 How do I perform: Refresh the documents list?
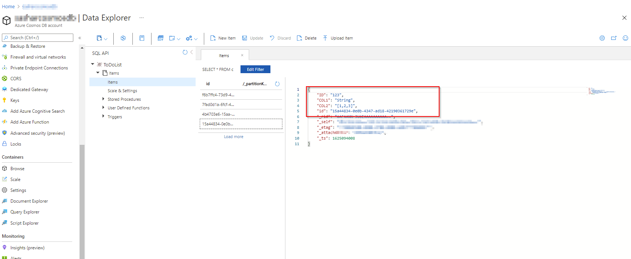click(277, 84)
